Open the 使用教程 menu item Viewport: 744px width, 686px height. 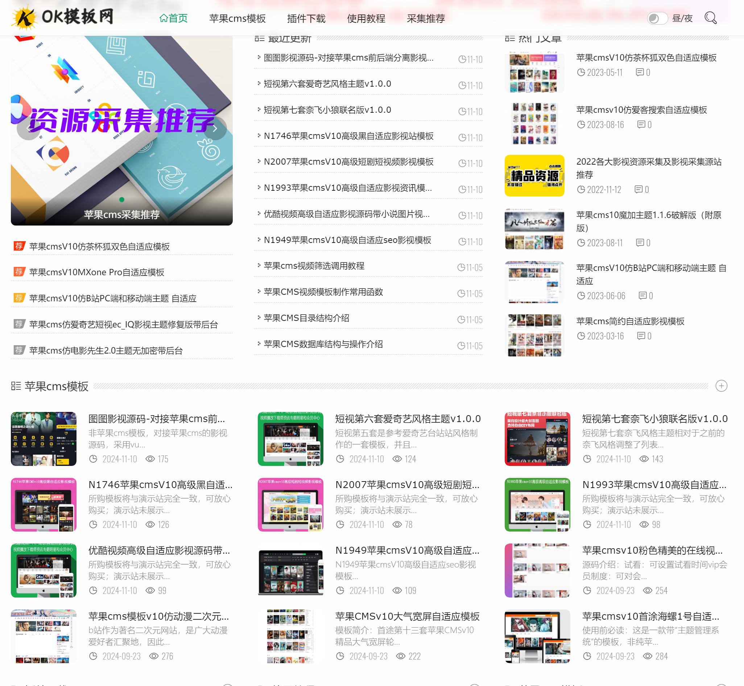pos(366,18)
